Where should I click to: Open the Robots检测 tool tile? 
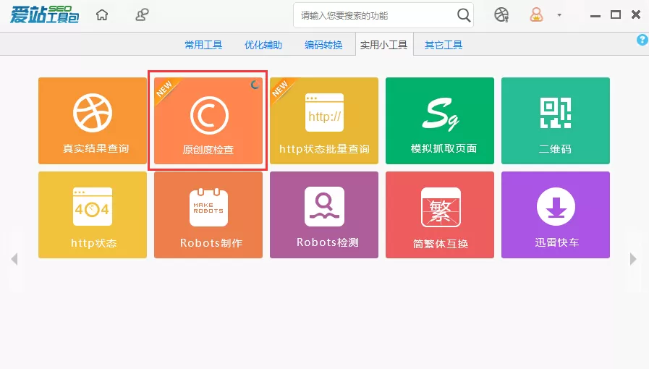tap(324, 215)
